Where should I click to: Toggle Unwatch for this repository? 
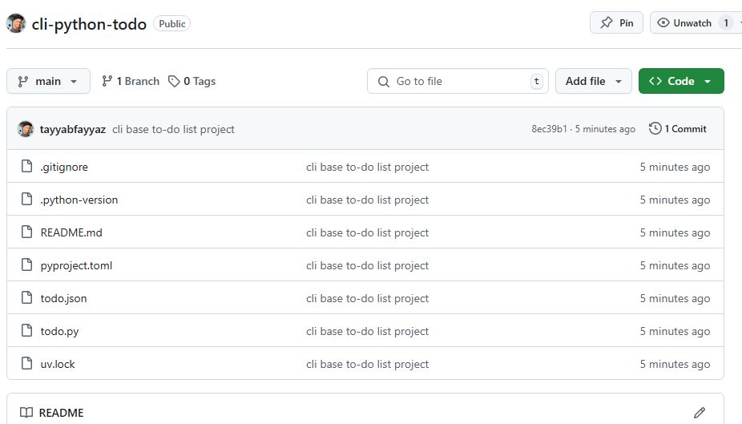click(686, 22)
